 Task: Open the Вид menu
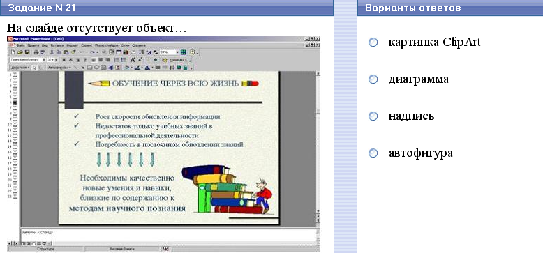pos(45,45)
